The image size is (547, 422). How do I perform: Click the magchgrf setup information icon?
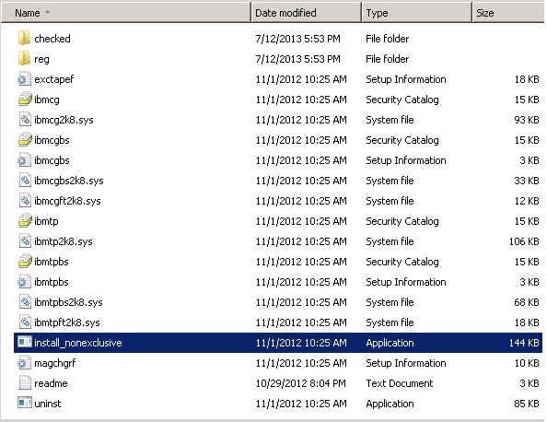[x=24, y=362]
